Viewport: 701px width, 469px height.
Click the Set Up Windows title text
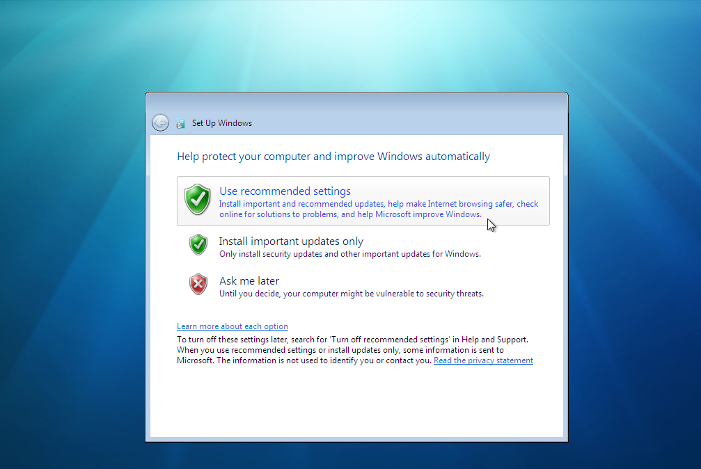click(x=222, y=123)
